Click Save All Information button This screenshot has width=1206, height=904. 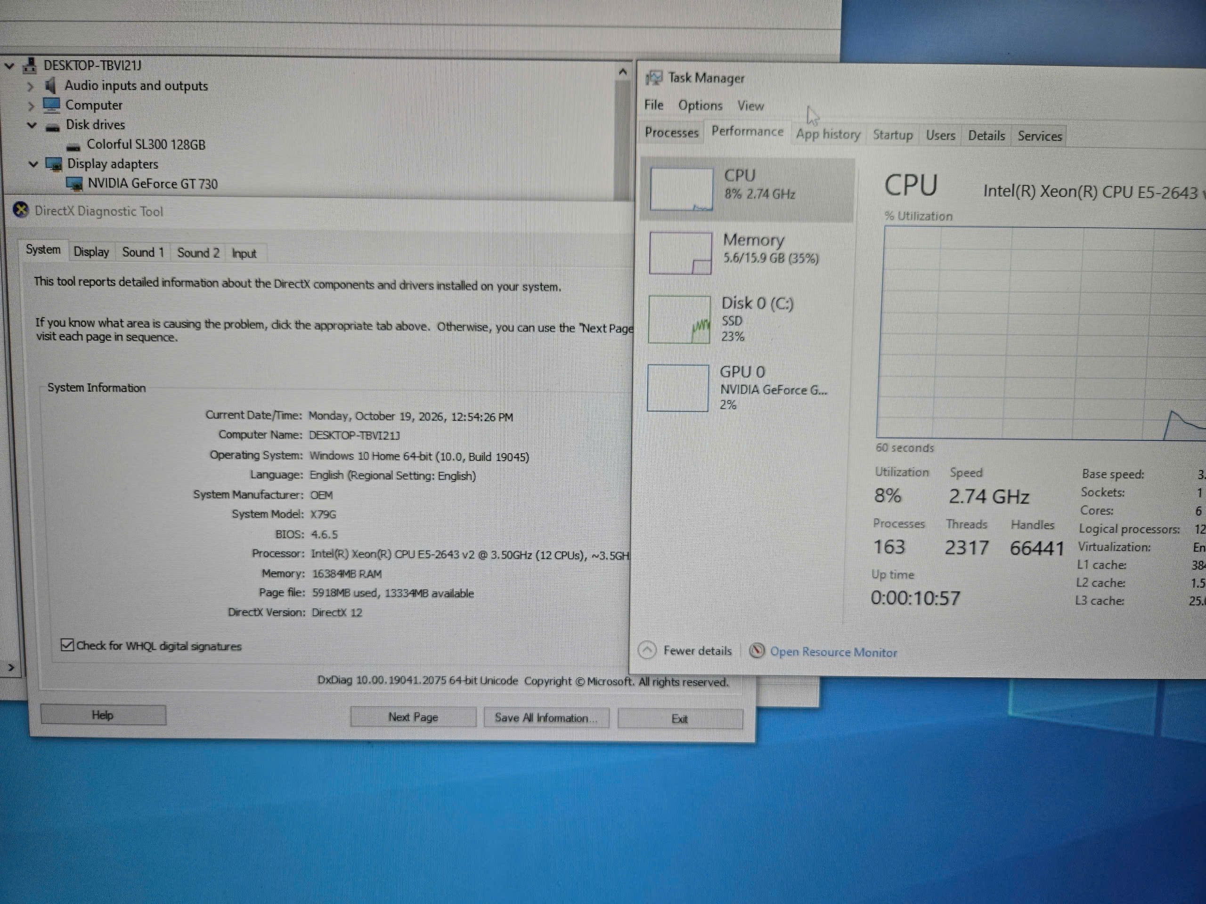point(546,718)
